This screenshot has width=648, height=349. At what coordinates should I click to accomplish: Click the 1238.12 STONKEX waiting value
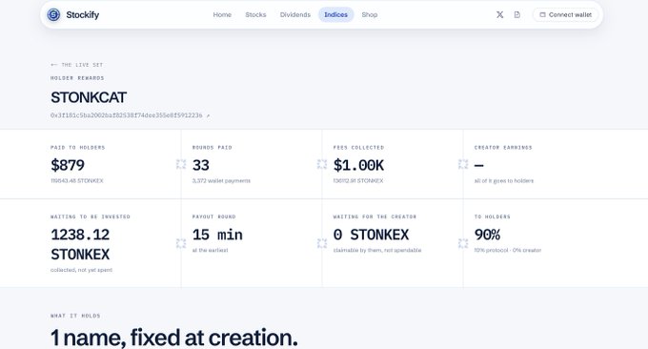(80, 244)
